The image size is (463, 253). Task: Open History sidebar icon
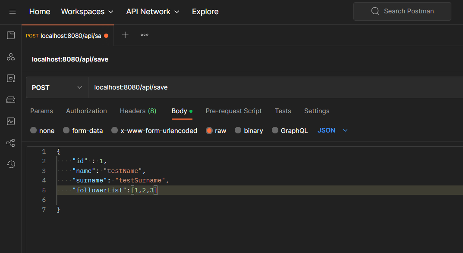point(11,164)
